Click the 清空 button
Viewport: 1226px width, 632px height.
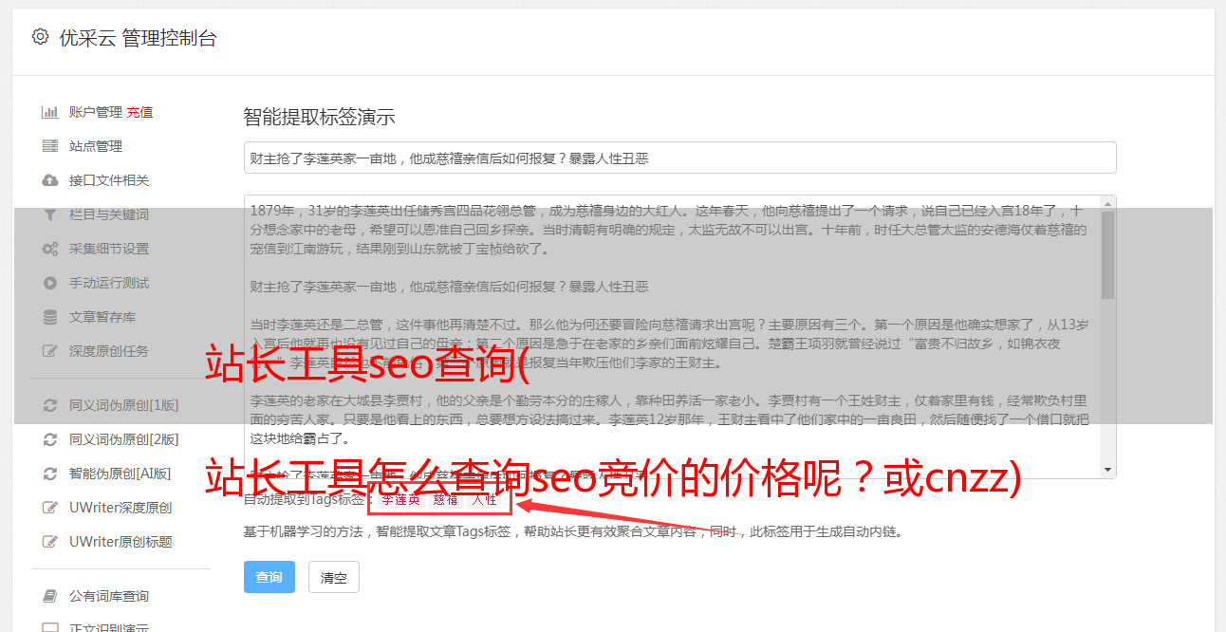(334, 577)
